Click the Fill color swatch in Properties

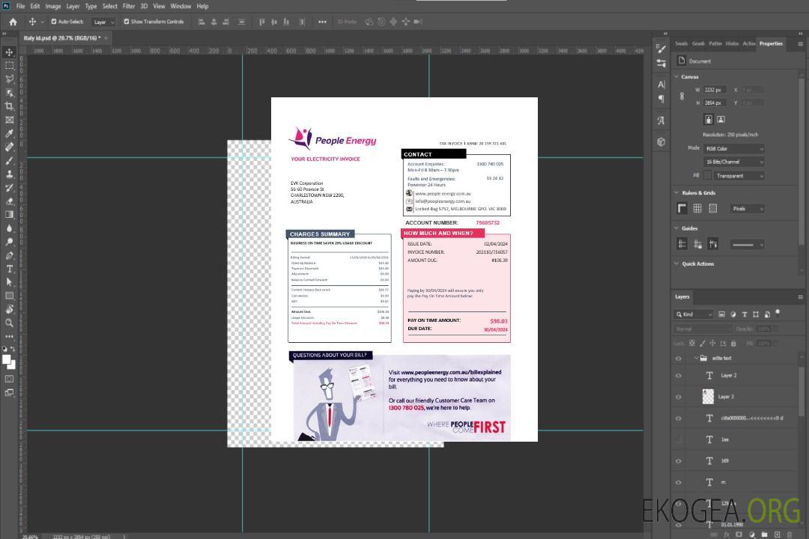point(707,175)
